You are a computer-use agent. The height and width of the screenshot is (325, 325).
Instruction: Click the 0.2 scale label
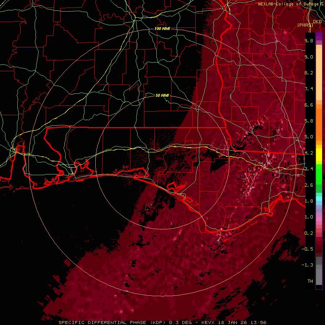click(309, 233)
